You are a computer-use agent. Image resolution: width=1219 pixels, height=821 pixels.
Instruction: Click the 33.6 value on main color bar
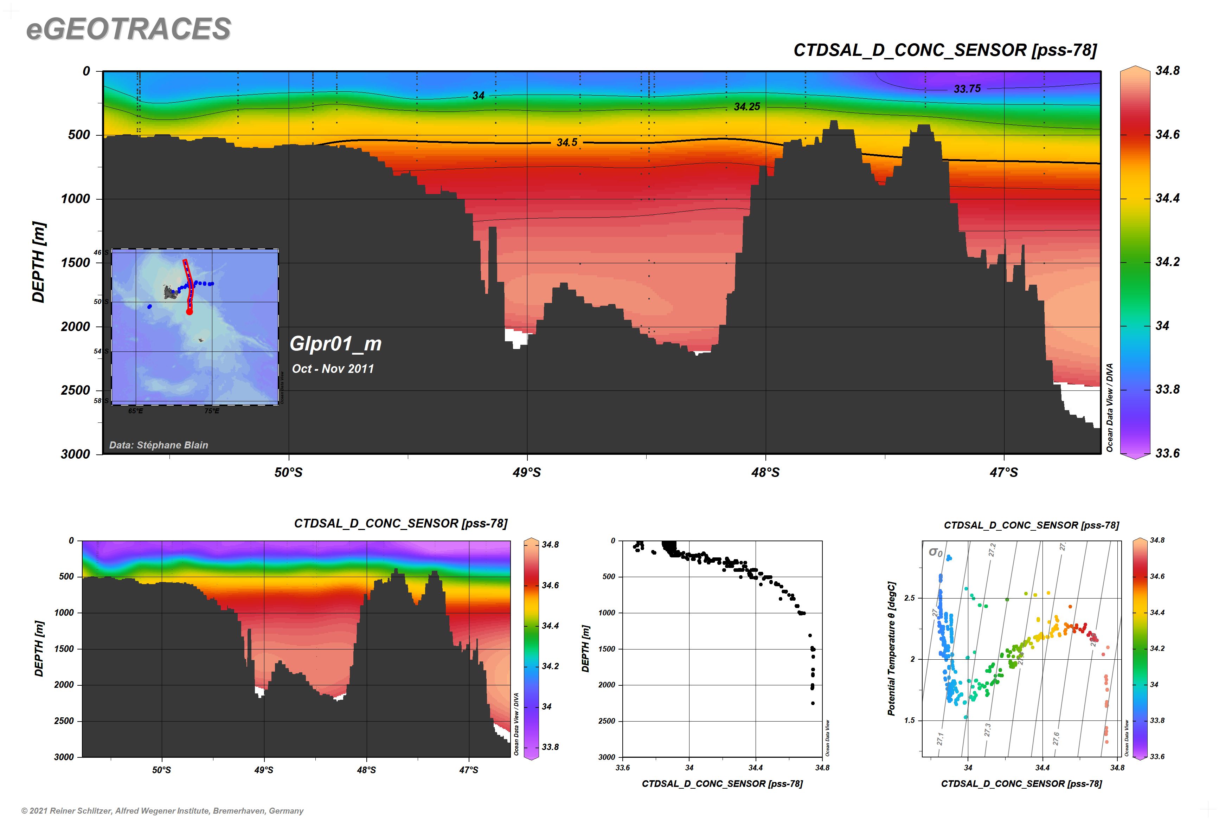coord(1168,453)
